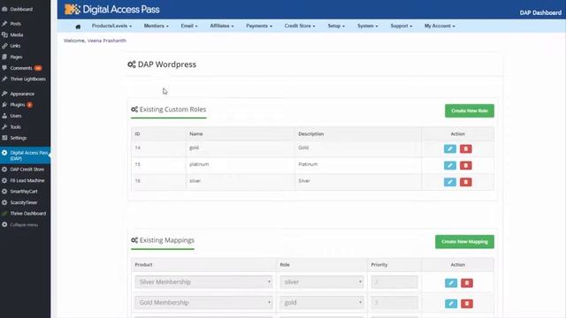Viewport: 566px width, 318px height.
Task: Delete the Silver Membership mapping
Action: tap(467, 283)
